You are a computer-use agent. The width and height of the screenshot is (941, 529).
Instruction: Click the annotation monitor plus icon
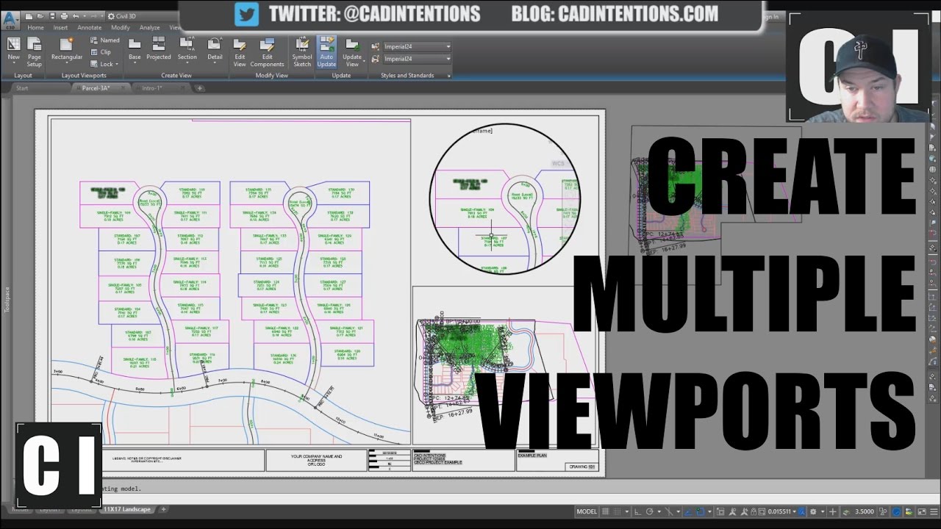click(x=833, y=512)
